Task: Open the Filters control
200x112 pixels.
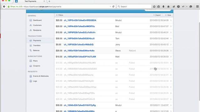Action: click(60, 15)
